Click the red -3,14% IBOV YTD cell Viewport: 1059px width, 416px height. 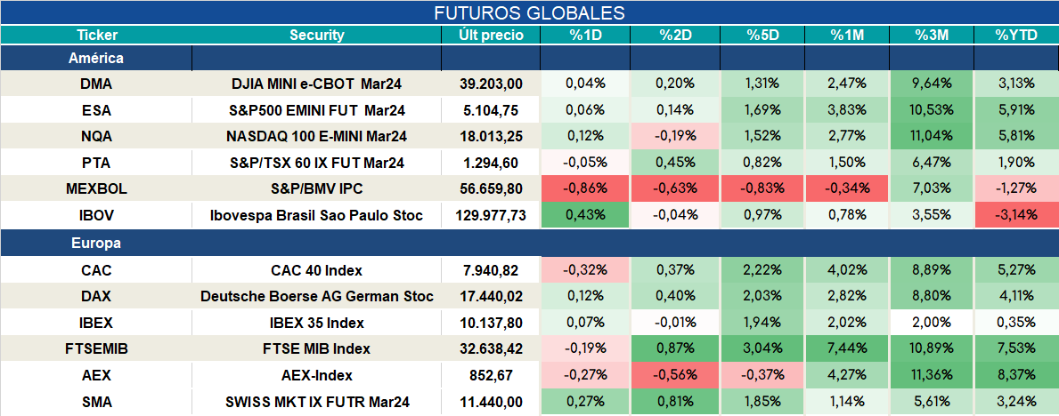coord(1015,215)
